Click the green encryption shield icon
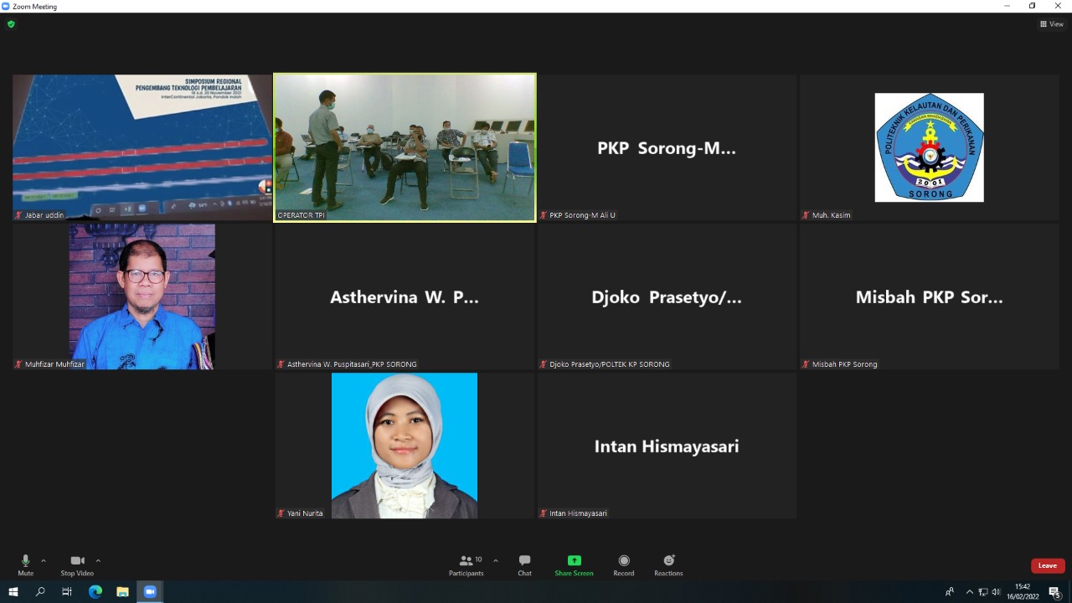The height and width of the screenshot is (603, 1072). coord(11,24)
